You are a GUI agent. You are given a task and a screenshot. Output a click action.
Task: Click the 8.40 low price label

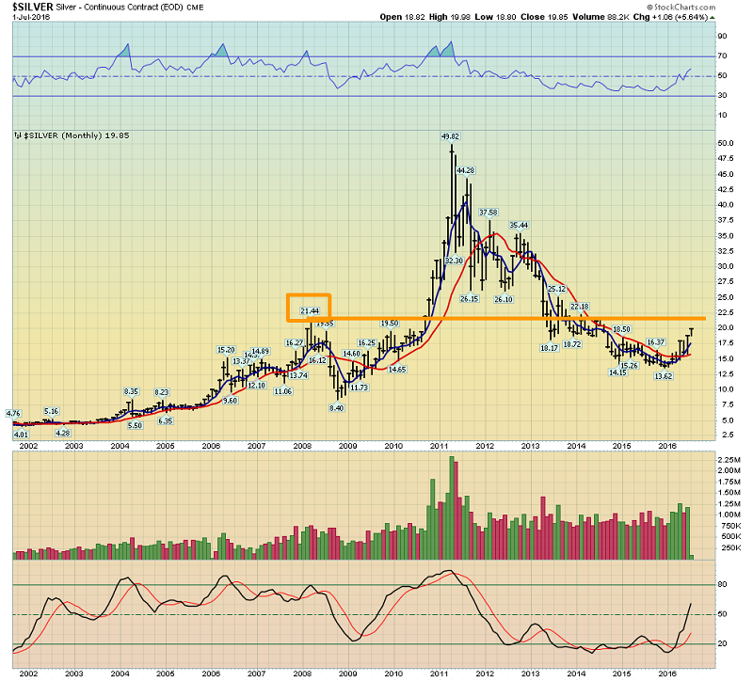[336, 408]
